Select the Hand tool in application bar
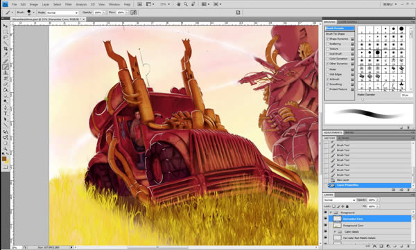The height and width of the screenshot is (250, 416). coord(179,4)
